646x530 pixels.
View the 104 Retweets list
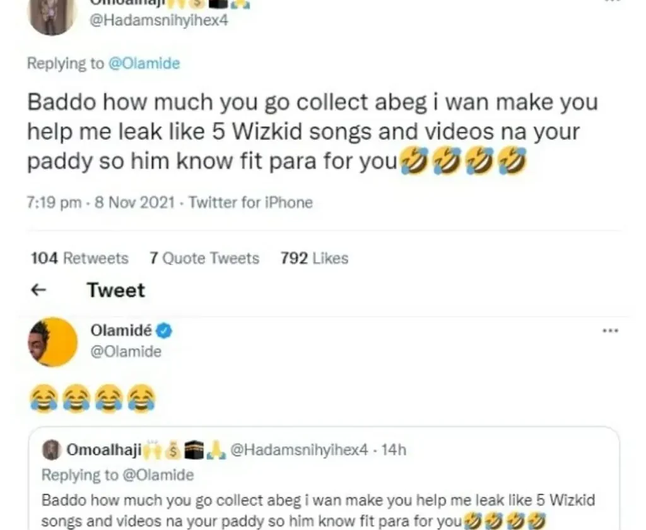[79, 258]
